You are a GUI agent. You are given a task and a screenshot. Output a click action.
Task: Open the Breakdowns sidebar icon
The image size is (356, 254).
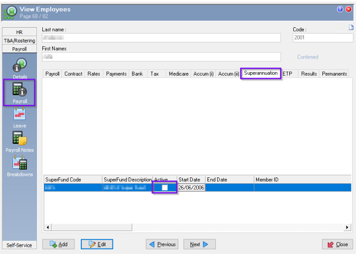click(x=20, y=164)
